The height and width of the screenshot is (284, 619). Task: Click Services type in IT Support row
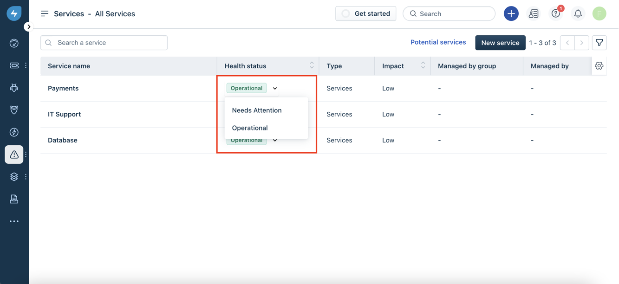pyautogui.click(x=339, y=114)
